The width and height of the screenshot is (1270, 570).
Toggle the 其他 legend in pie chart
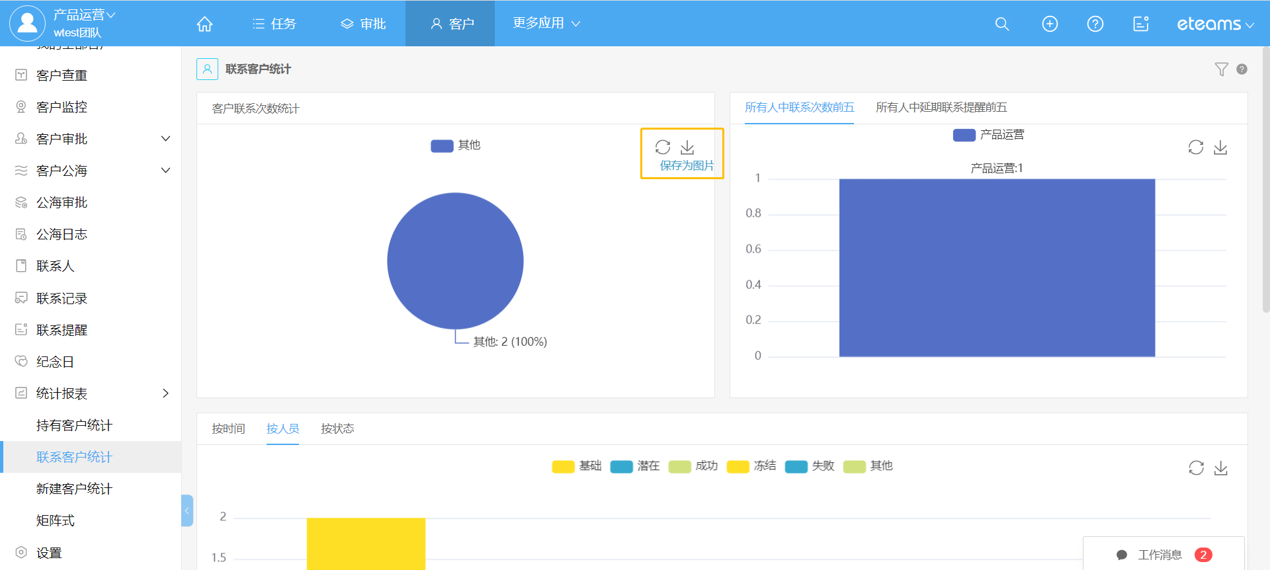[456, 145]
